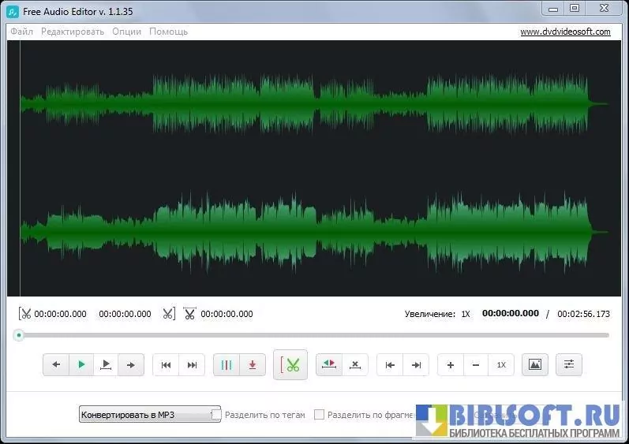This screenshot has height=444, width=629.
Task: Open the 'Конвертировать в MP3' dropdown
Action: 149,414
